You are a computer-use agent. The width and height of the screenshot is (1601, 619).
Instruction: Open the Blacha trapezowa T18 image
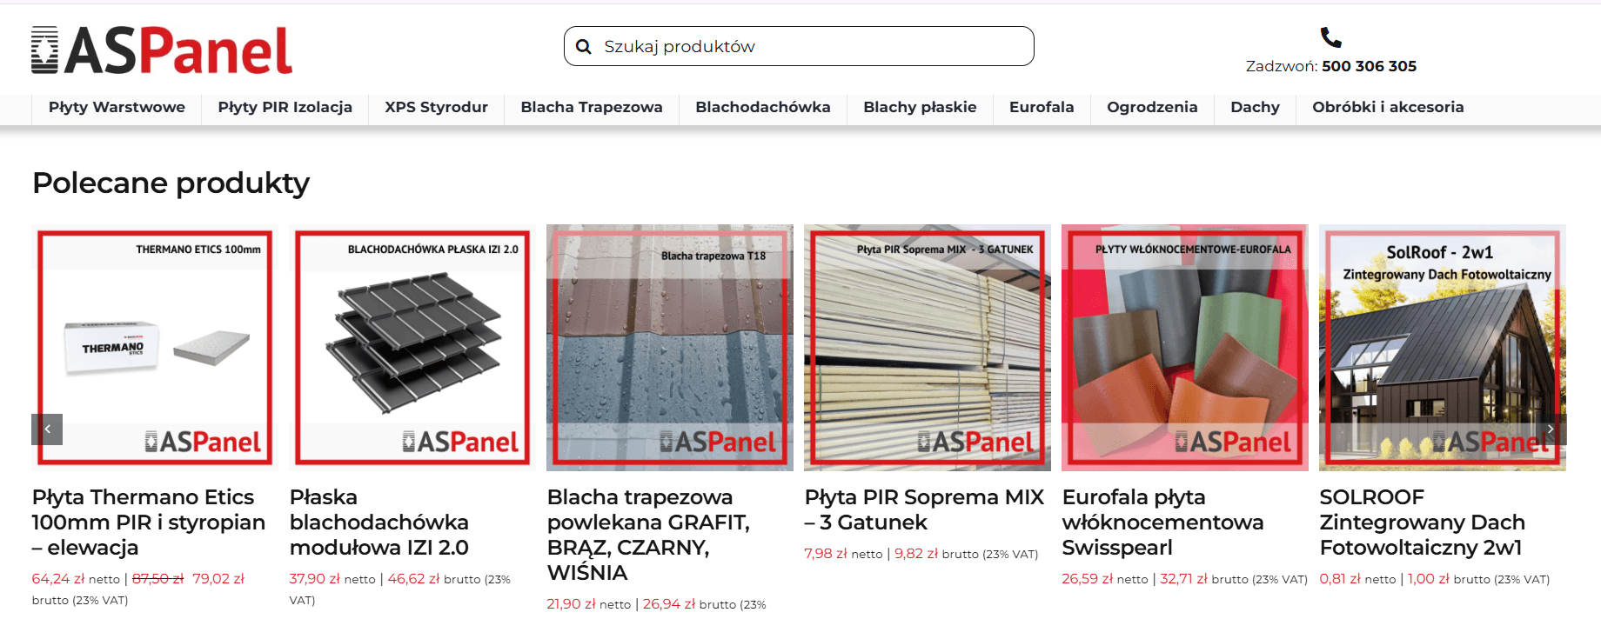670,348
